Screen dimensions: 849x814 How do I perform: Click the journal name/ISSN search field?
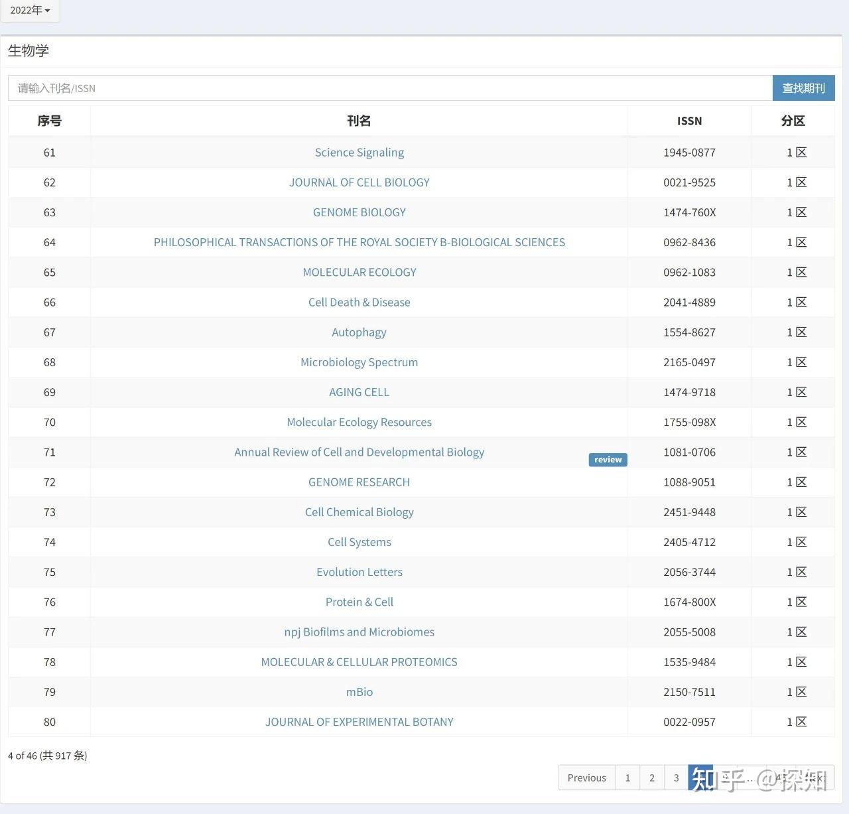[390, 88]
